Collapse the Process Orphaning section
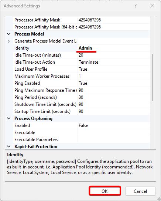 tap(9, 118)
